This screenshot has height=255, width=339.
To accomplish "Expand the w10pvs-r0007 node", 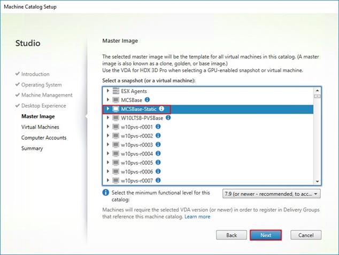I will [108, 180].
